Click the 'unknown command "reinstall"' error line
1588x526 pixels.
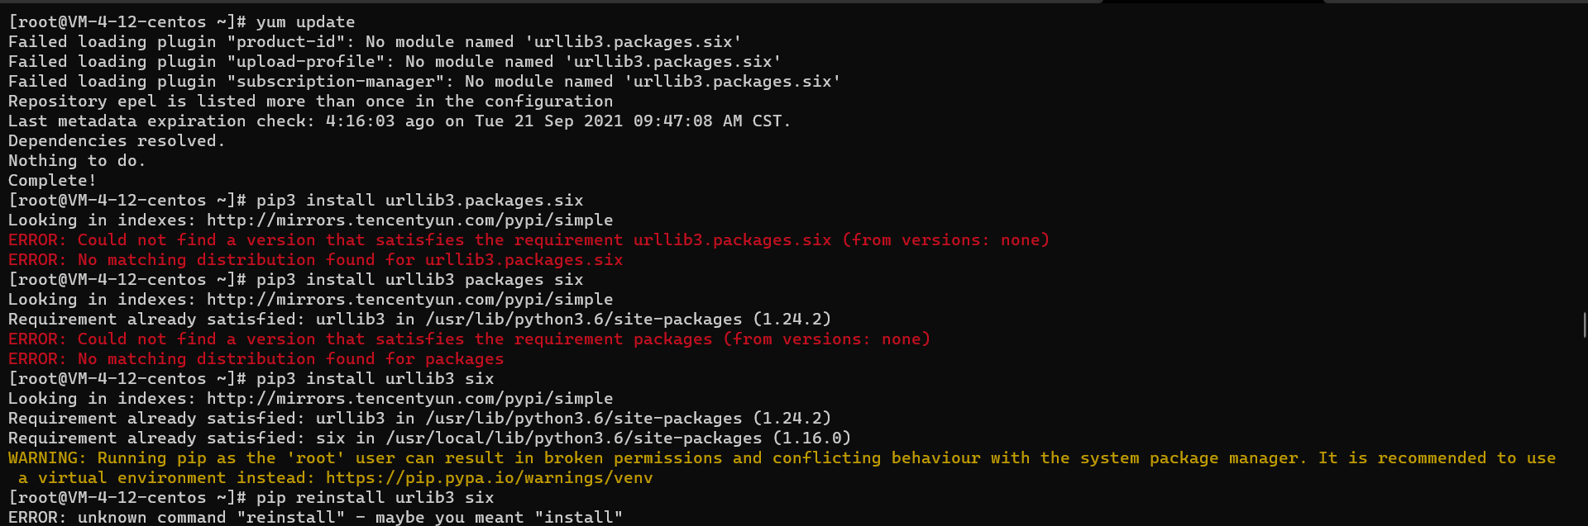(x=315, y=518)
